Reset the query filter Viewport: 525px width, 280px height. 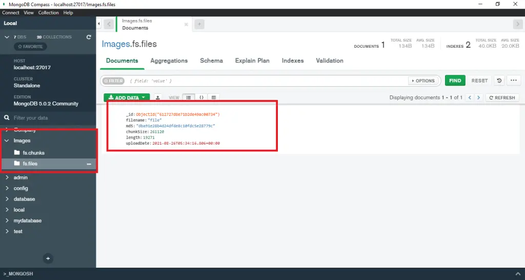[x=479, y=81]
